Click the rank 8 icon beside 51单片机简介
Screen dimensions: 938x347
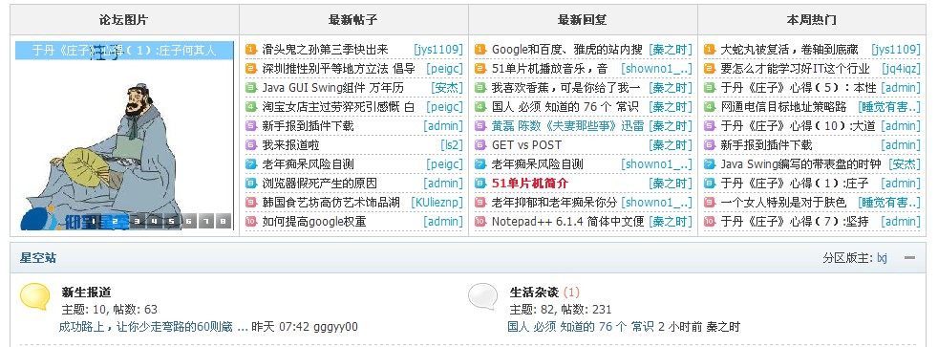(480, 184)
